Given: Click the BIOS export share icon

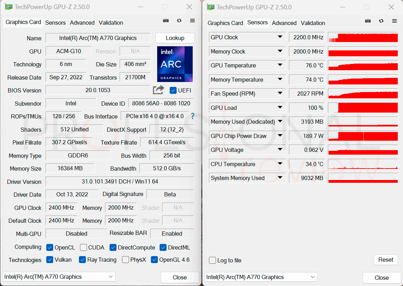Looking at the screenshot, I should click(158, 90).
